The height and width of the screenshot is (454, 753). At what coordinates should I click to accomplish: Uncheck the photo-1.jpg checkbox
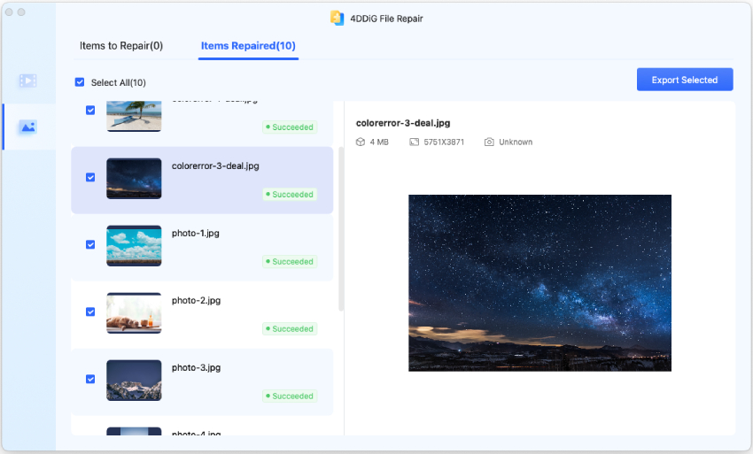(x=90, y=245)
